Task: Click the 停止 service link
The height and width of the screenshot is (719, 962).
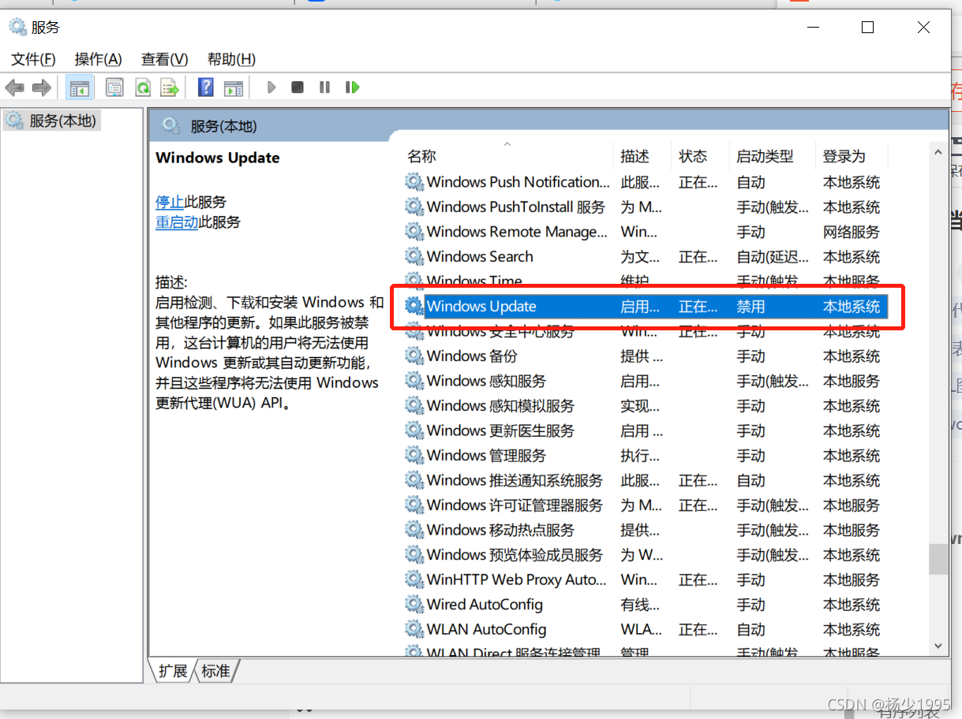Action: pyautogui.click(x=170, y=202)
